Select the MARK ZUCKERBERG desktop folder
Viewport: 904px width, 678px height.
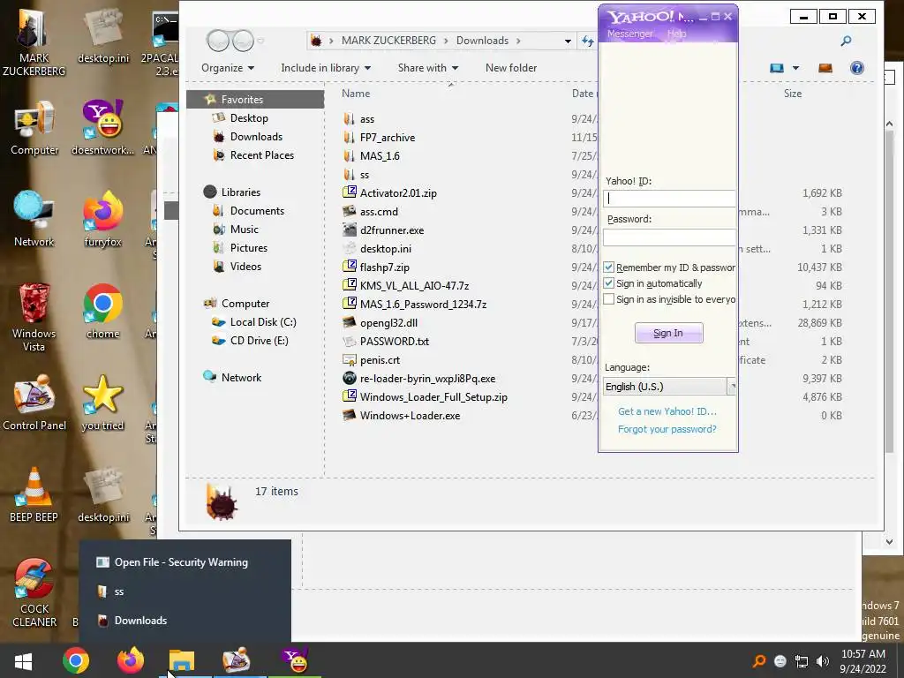(x=34, y=41)
